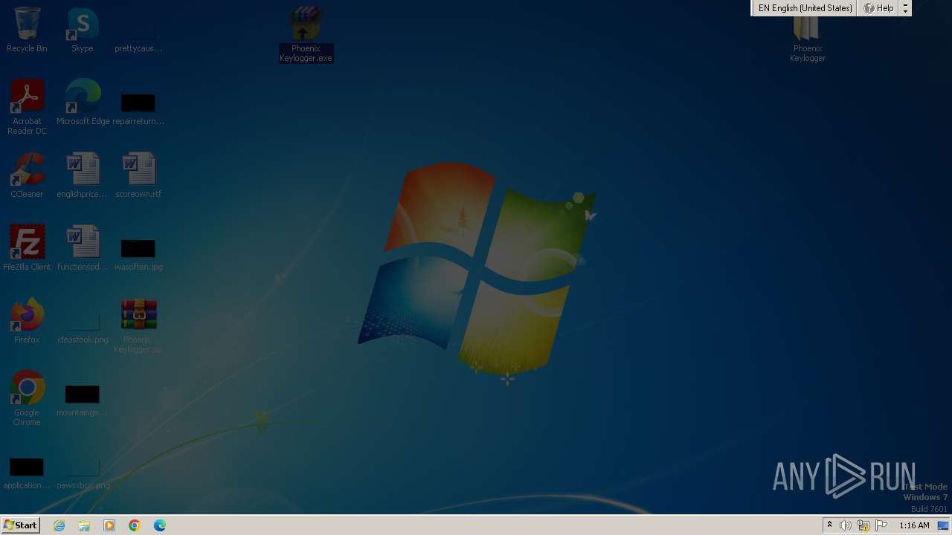The width and height of the screenshot is (952, 535).
Task: Open the EN English language selector
Action: pyautogui.click(x=805, y=8)
